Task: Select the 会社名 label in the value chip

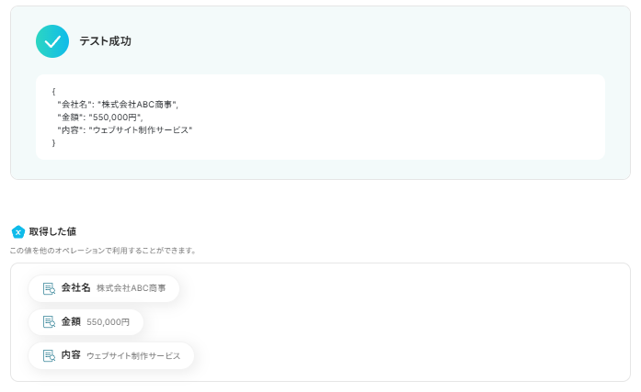Action: 75,288
